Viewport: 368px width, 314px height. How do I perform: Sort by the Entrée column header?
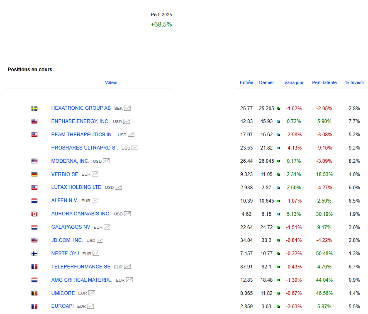tap(246, 82)
